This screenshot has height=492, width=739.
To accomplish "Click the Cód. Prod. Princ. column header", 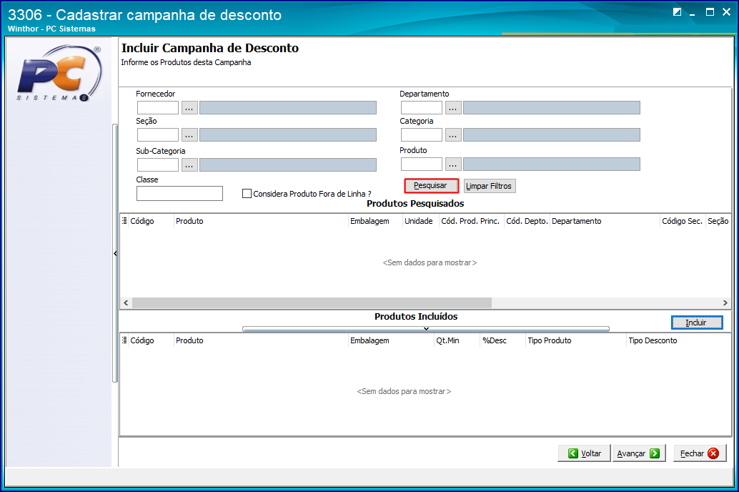I will click(470, 221).
